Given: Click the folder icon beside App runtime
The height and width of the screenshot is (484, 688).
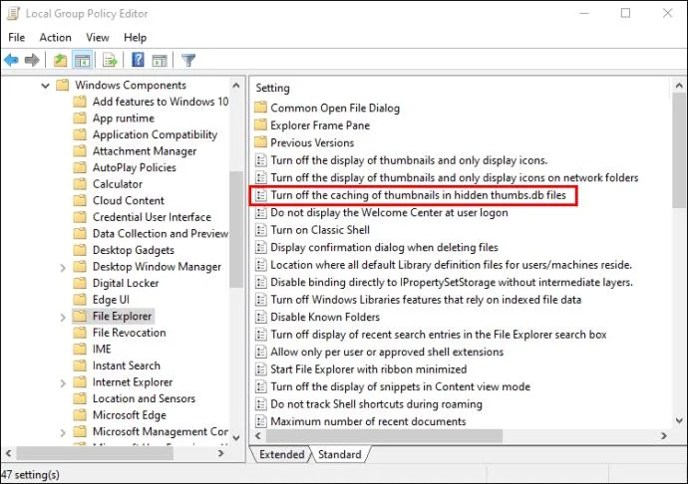Looking at the screenshot, I should coord(80,118).
